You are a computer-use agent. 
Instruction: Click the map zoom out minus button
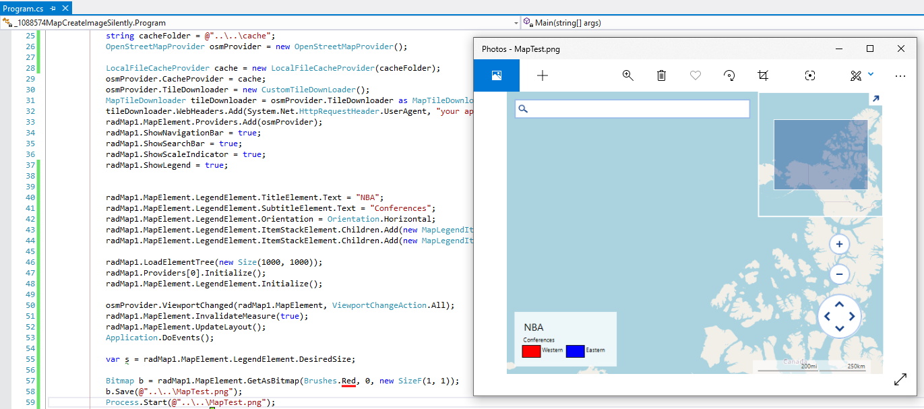click(x=839, y=274)
